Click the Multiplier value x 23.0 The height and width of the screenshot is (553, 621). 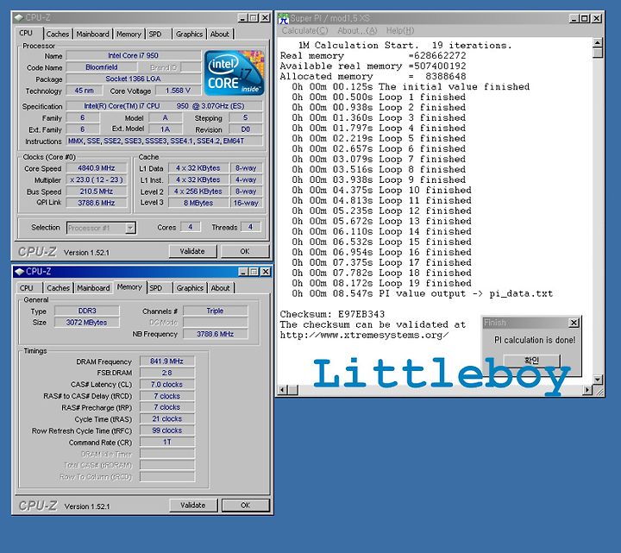(x=97, y=179)
